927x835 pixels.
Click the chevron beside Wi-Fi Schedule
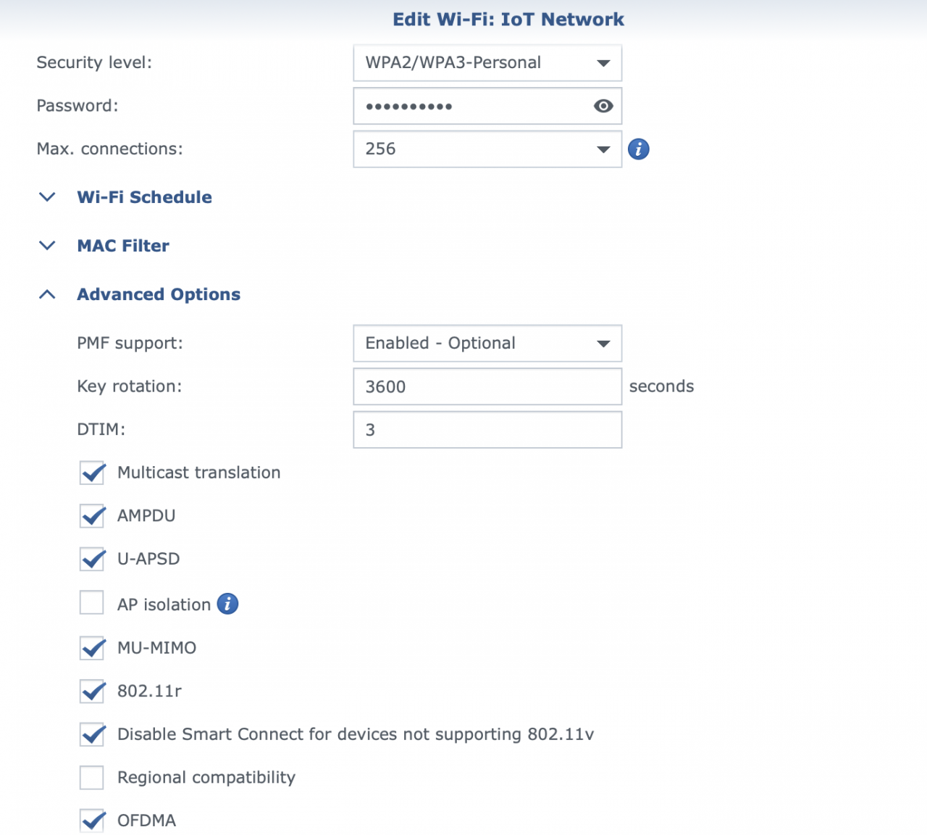46,196
